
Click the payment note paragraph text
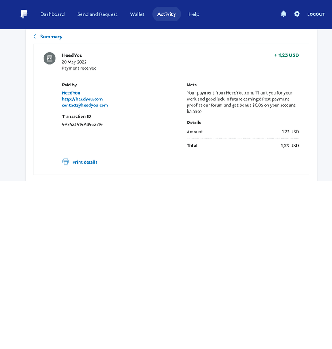241,102
